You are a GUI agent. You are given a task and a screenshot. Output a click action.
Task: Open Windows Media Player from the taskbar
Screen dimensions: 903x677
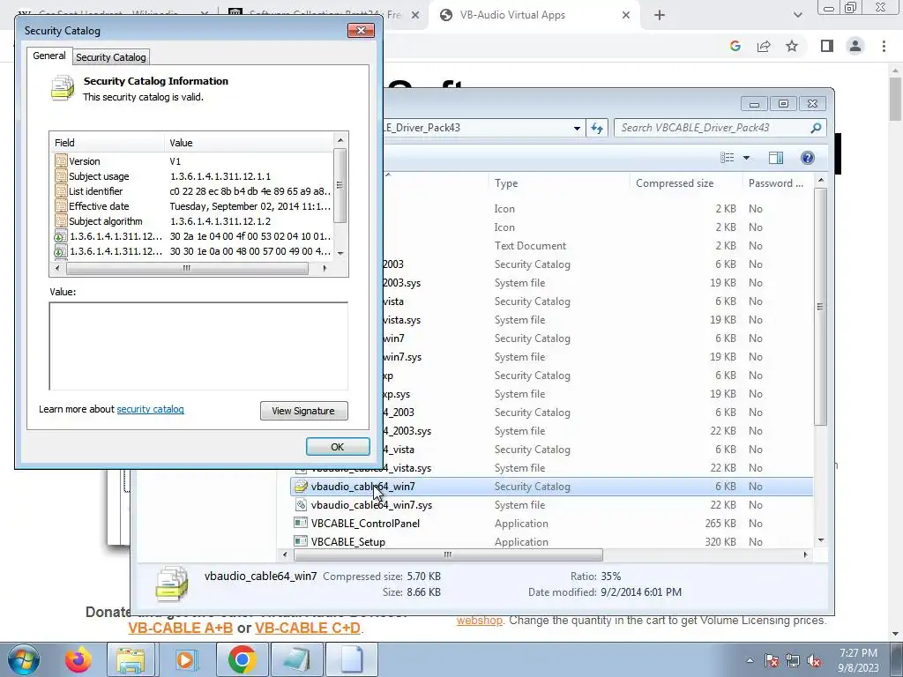click(185, 659)
